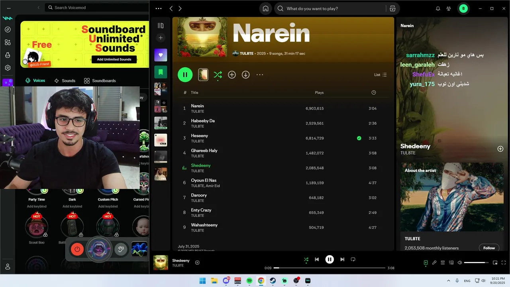The height and width of the screenshot is (287, 510).
Task: Open Amir Eid artist link
Action: [213, 186]
